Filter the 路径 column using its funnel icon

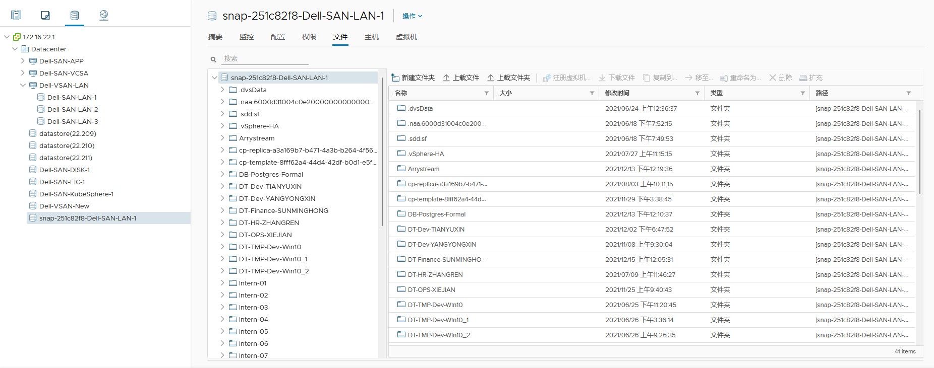(x=908, y=93)
